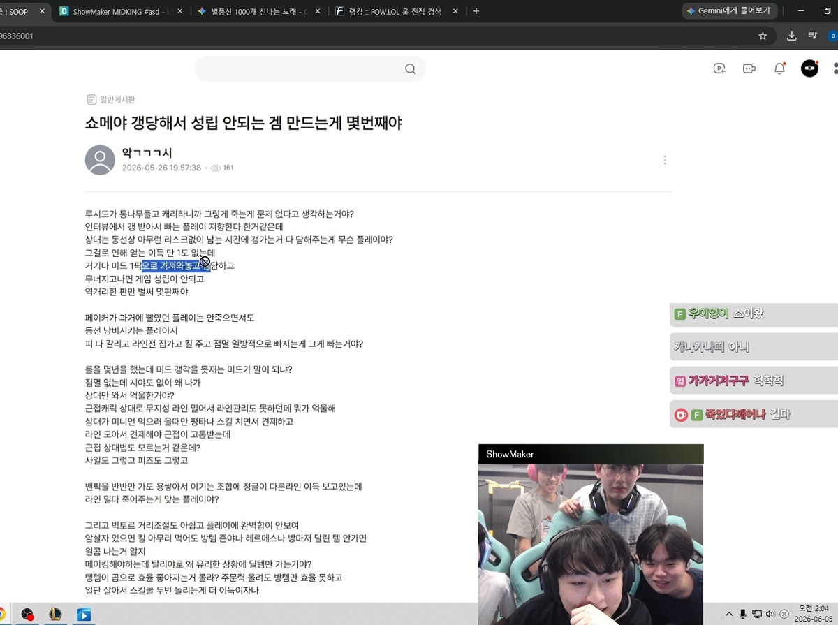Open the post options three-dot menu
838x625 pixels.
click(x=665, y=160)
